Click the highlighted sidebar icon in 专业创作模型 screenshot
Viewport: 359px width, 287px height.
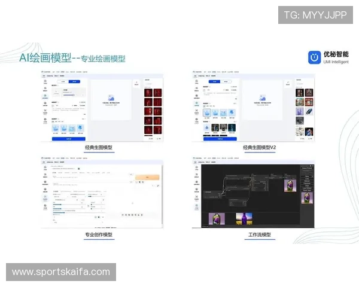(x=45, y=198)
